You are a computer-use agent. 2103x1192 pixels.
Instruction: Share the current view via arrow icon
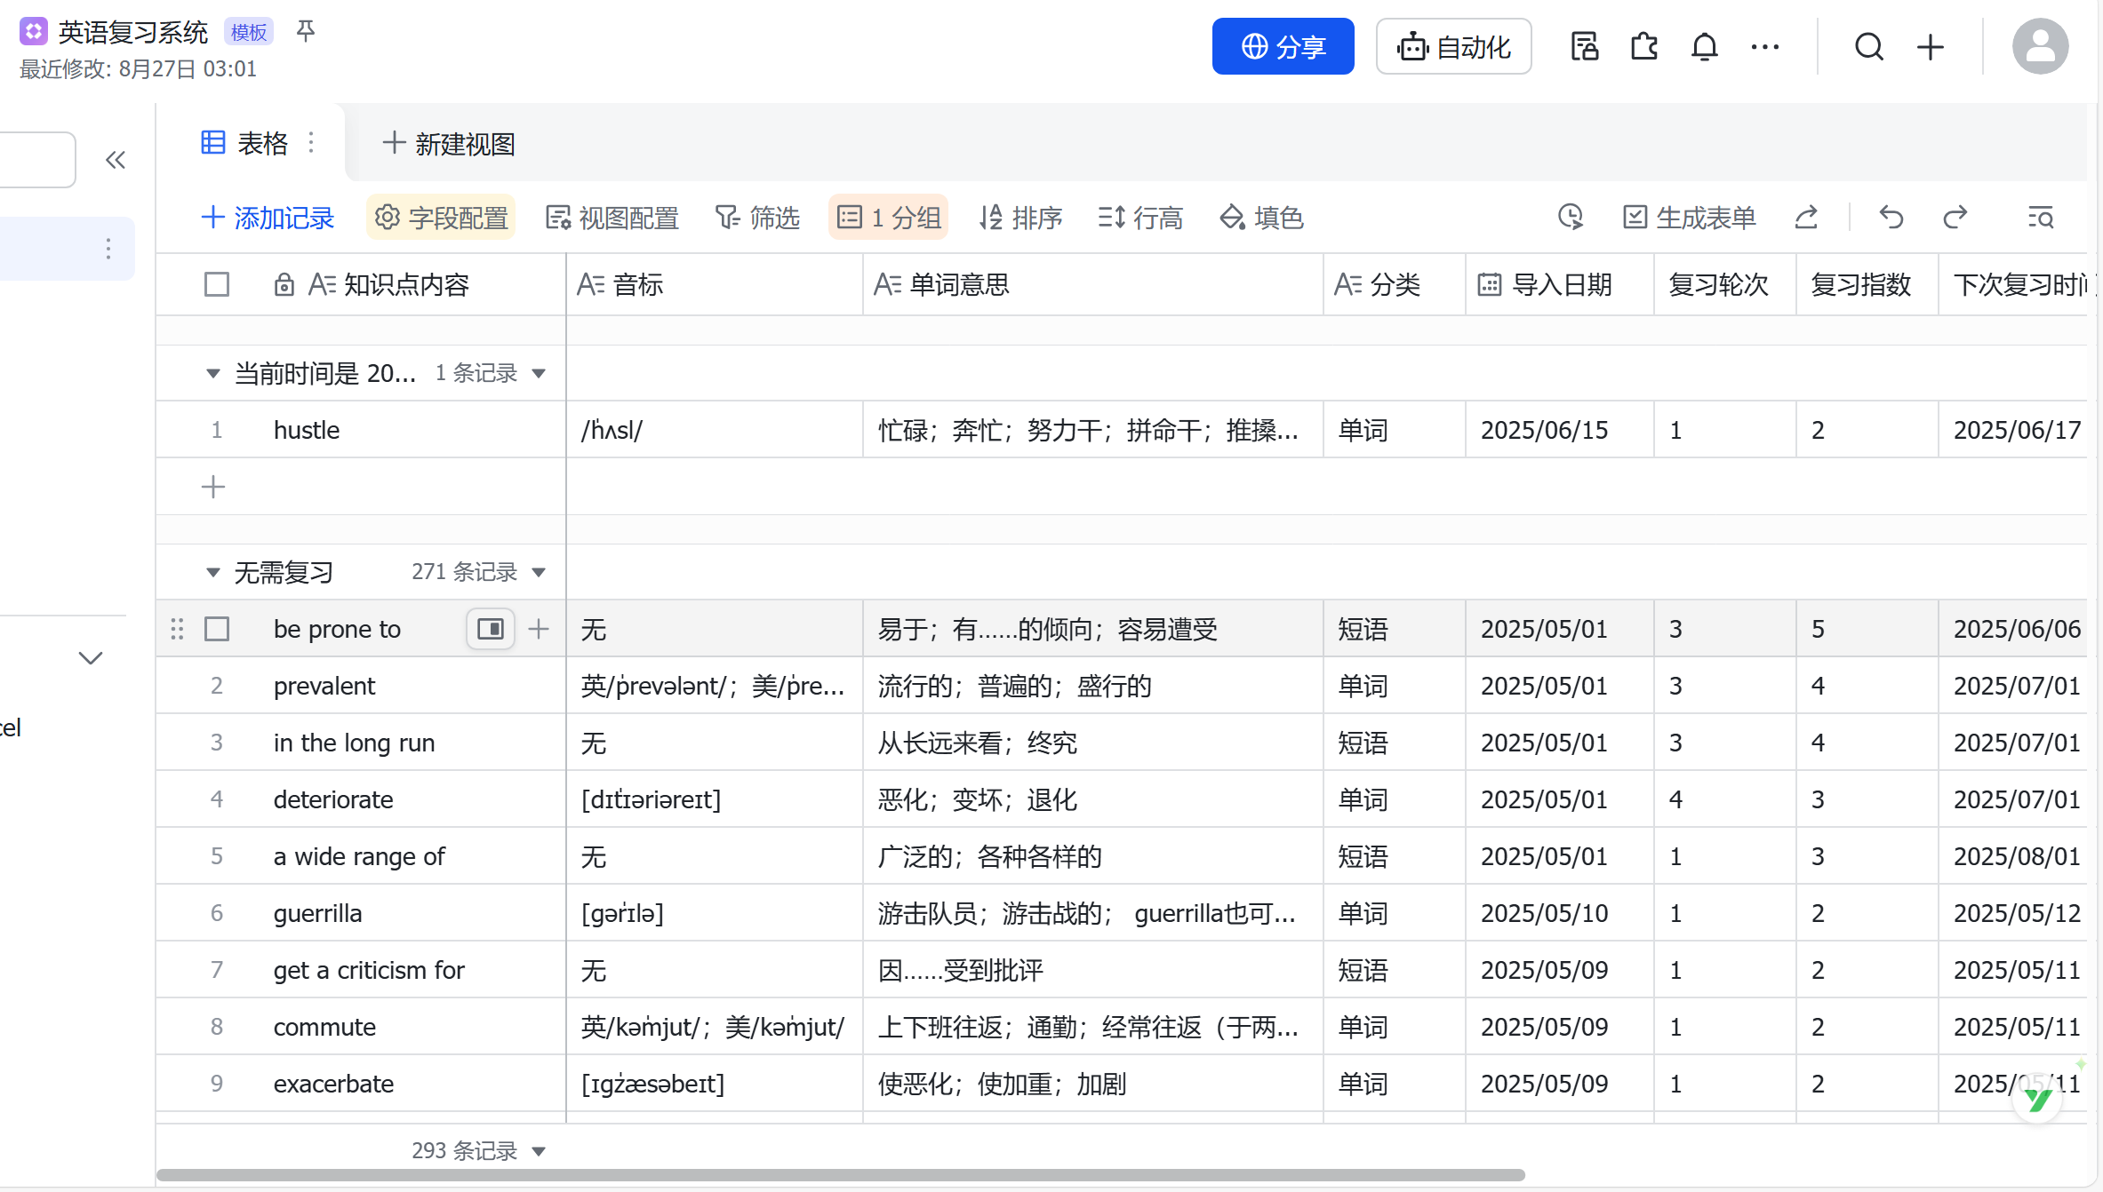coord(1806,217)
